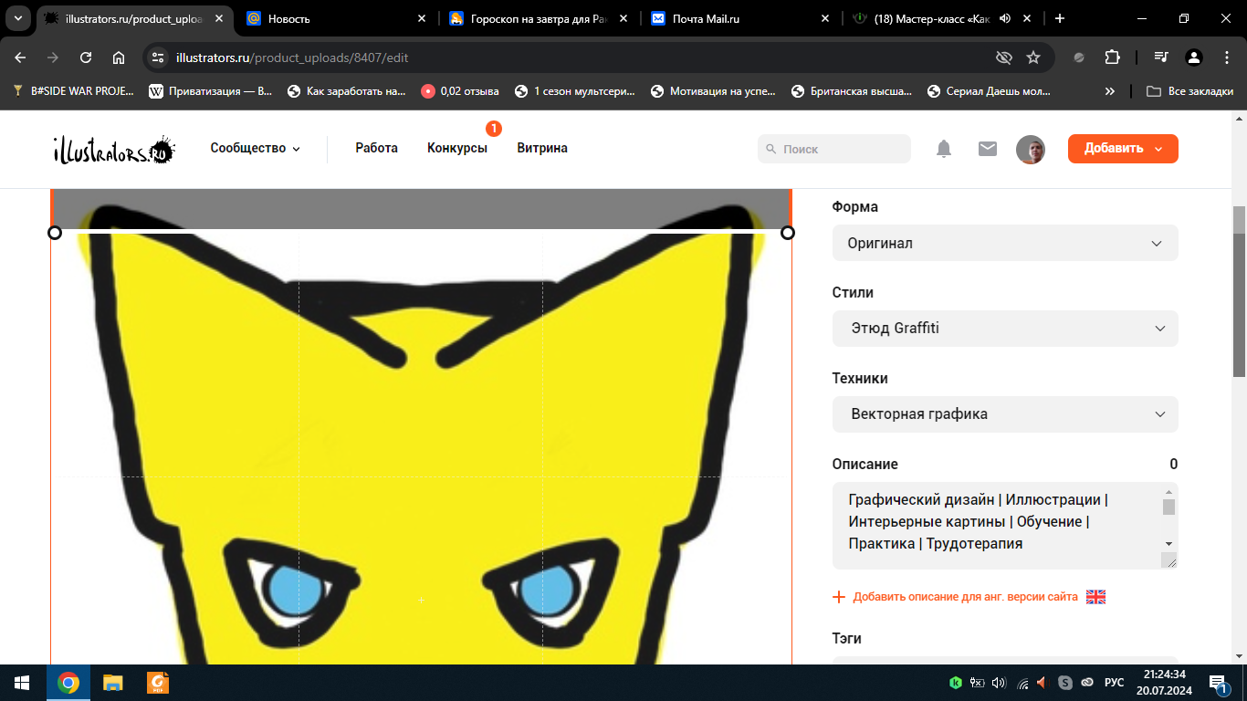Switch to the Гороскоп на завтра tab

point(539,18)
